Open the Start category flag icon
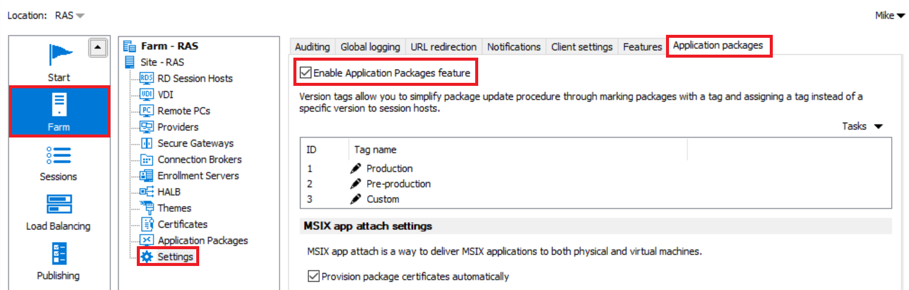909x290 pixels. pos(59,54)
